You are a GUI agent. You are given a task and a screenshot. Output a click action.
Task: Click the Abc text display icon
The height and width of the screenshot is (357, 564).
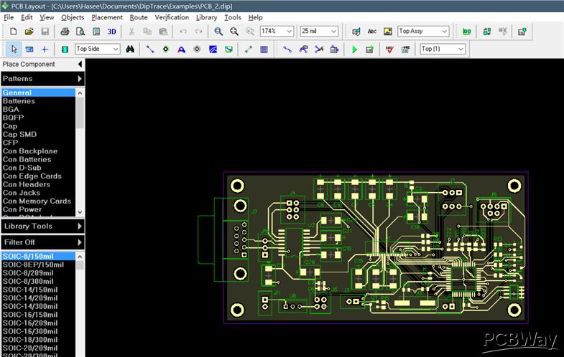pos(372,32)
